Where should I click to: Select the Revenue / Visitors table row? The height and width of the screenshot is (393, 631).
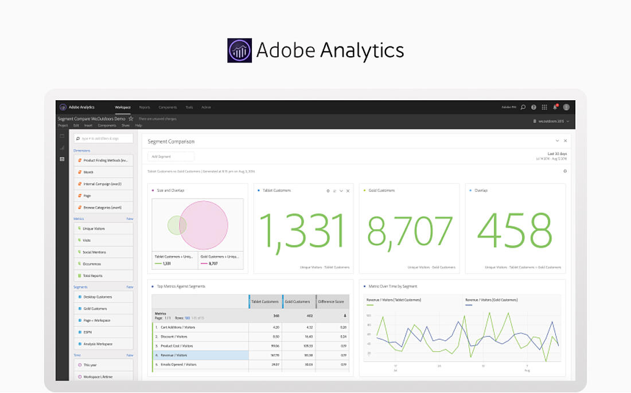250,355
